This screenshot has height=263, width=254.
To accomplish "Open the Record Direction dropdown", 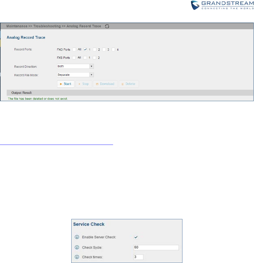I will [75, 66].
